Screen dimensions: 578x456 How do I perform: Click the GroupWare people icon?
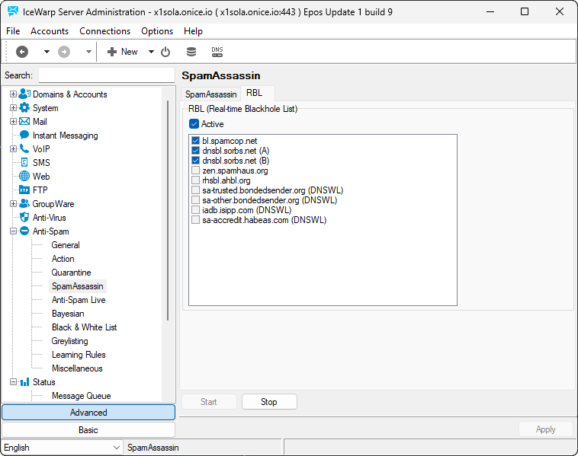[24, 203]
